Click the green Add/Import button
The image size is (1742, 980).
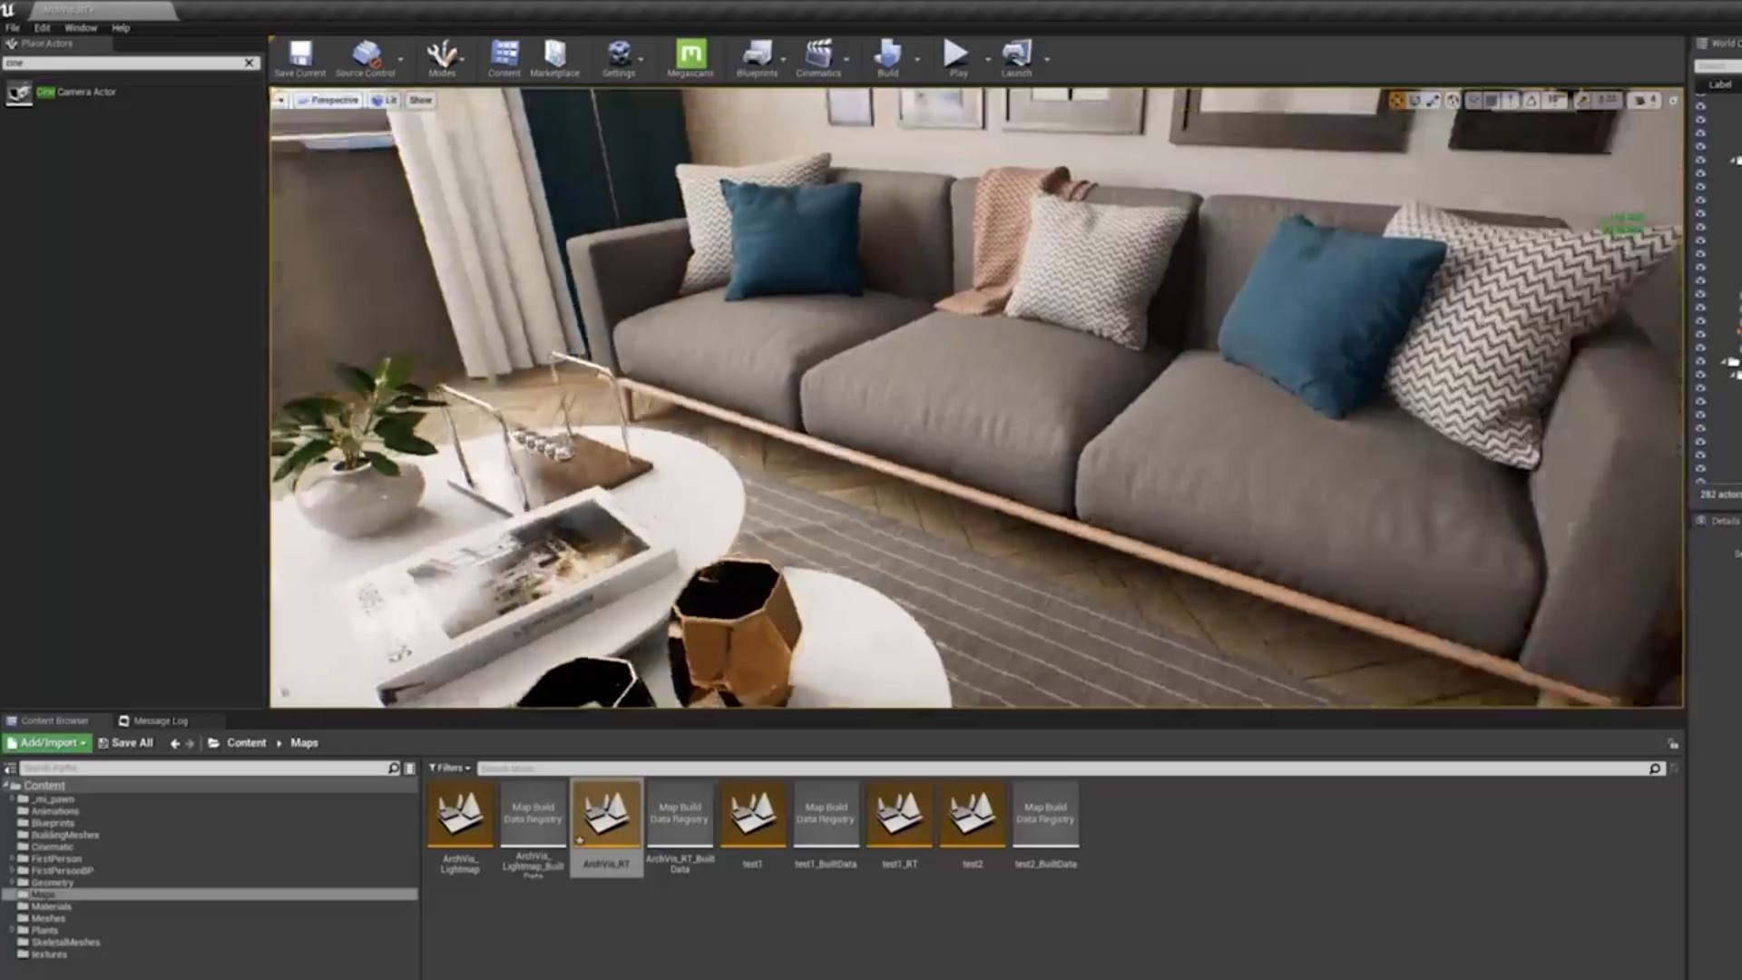[x=48, y=742]
